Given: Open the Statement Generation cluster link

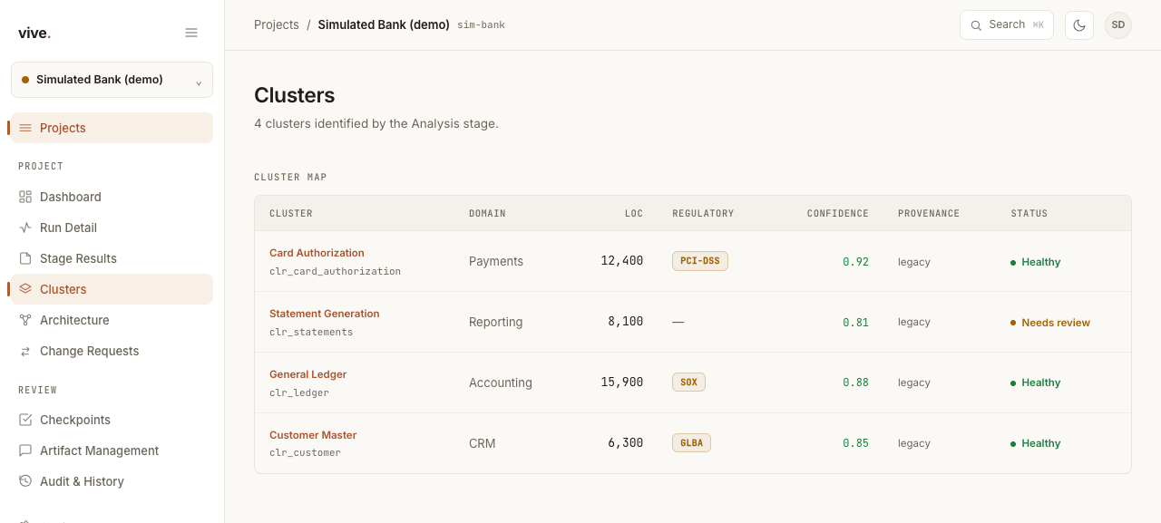Looking at the screenshot, I should point(325,314).
